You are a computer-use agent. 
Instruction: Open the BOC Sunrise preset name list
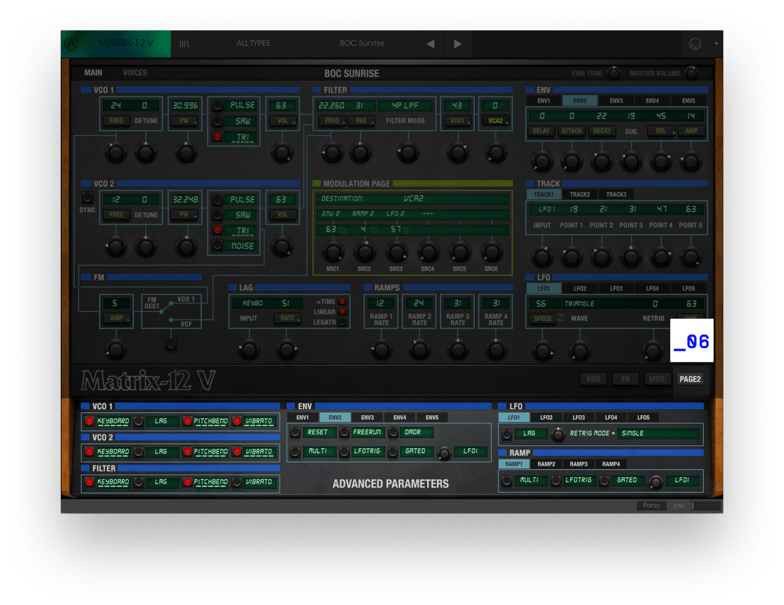(362, 44)
